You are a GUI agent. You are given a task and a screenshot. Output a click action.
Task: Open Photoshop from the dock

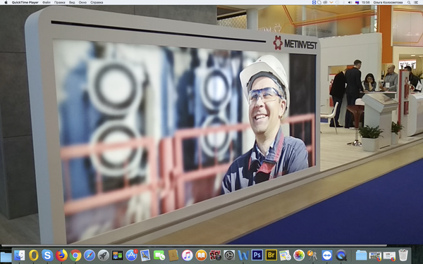click(x=257, y=255)
